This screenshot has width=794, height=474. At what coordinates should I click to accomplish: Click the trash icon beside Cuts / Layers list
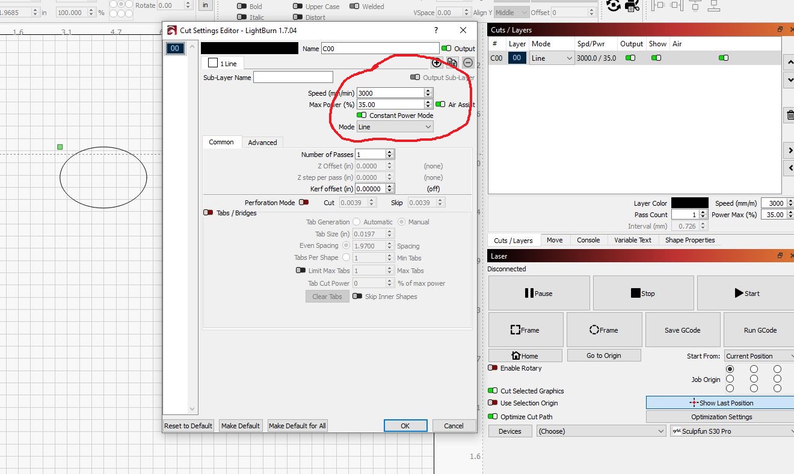[790, 115]
